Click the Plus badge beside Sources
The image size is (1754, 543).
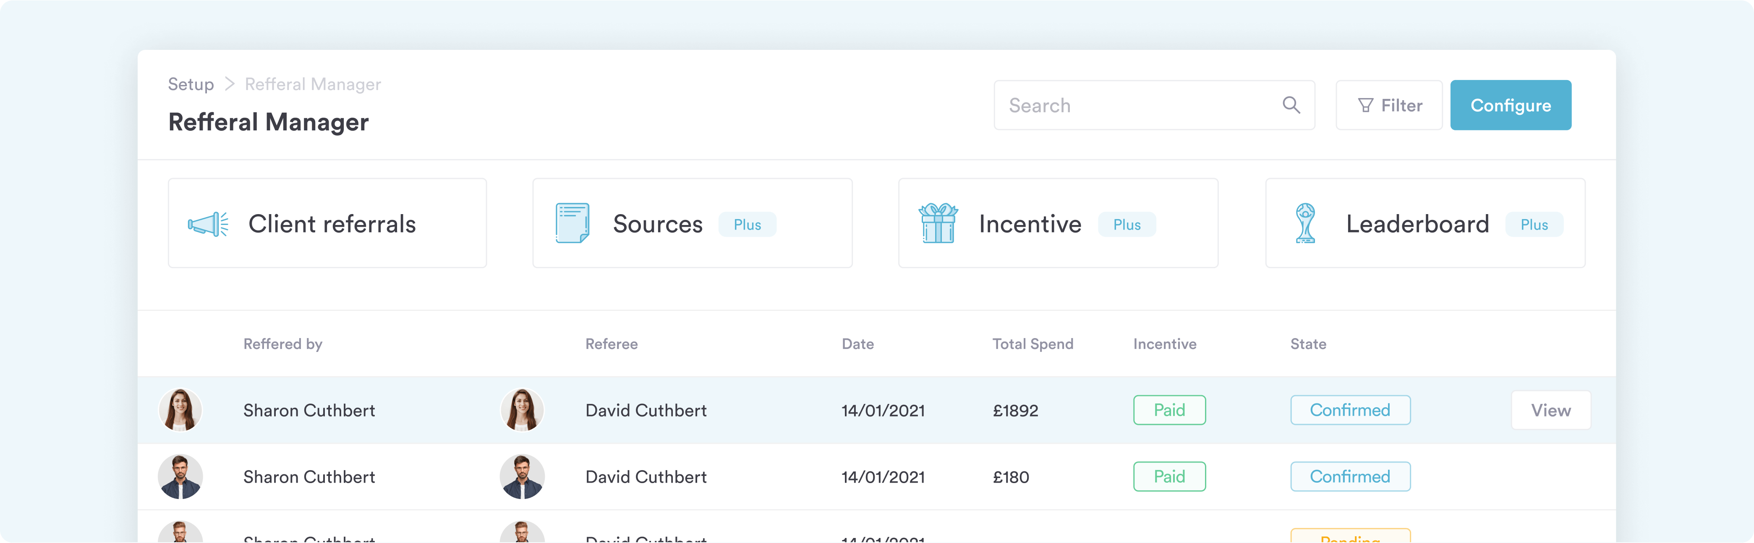(747, 224)
